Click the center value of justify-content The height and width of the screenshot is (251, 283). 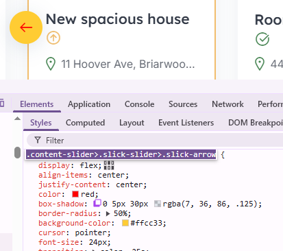[x=130, y=184]
